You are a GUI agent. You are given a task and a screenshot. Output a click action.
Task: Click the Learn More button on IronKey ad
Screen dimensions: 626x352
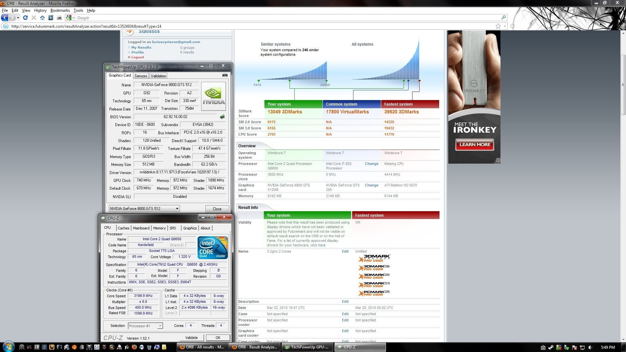pos(474,144)
